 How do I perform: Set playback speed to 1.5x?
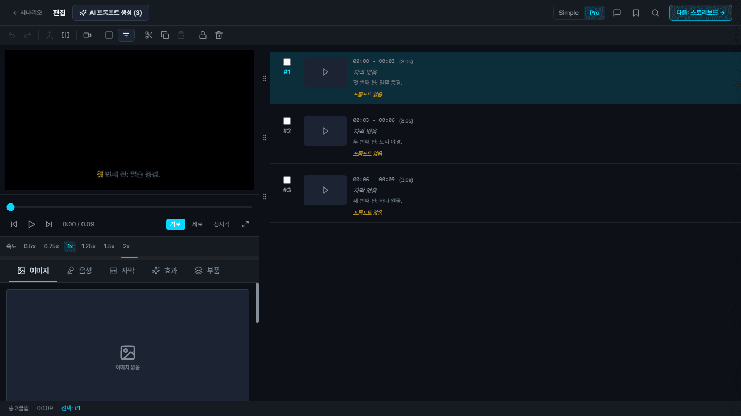(x=109, y=246)
